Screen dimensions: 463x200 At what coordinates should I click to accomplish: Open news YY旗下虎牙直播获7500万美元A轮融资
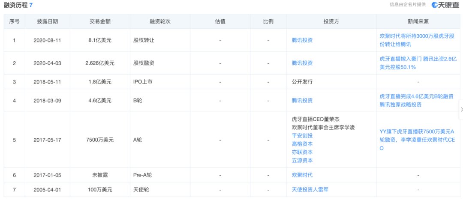(x=417, y=140)
